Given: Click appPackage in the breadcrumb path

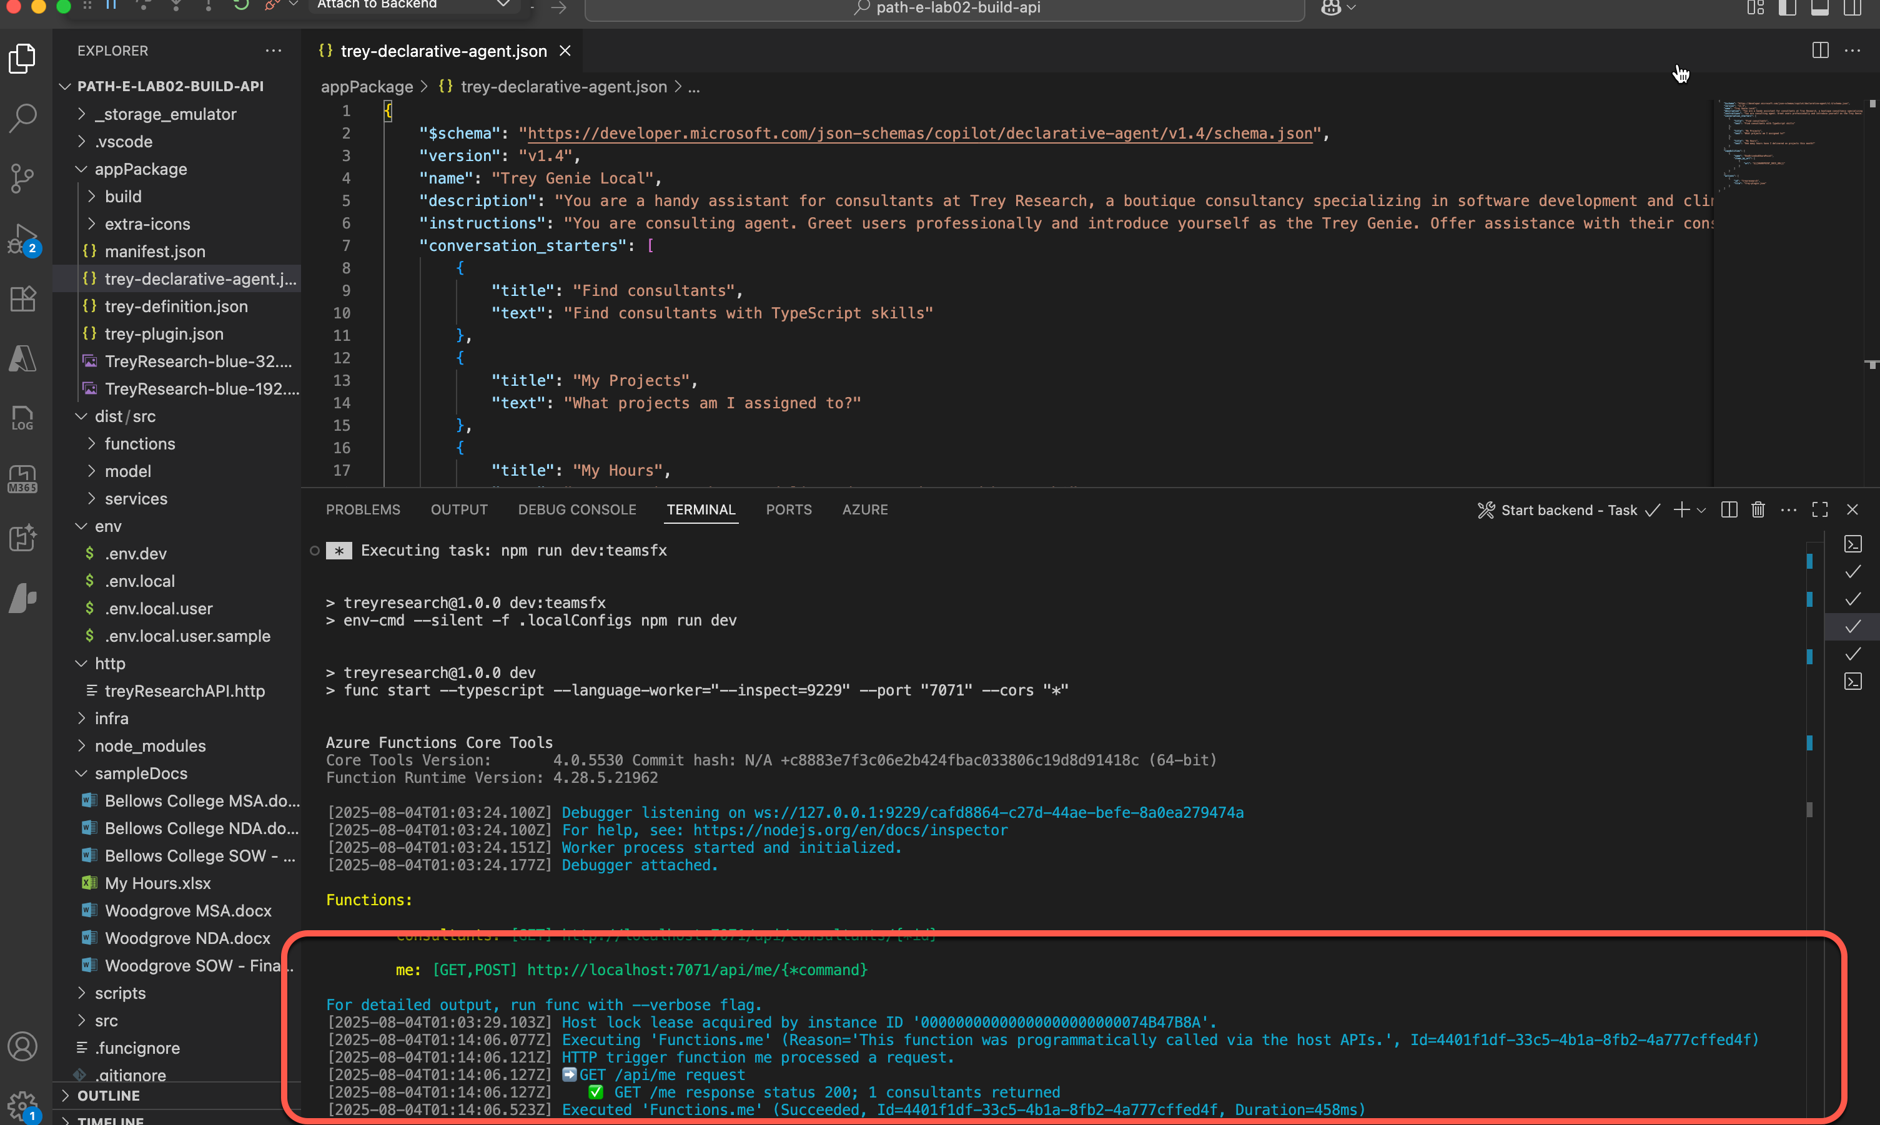Looking at the screenshot, I should click(367, 87).
